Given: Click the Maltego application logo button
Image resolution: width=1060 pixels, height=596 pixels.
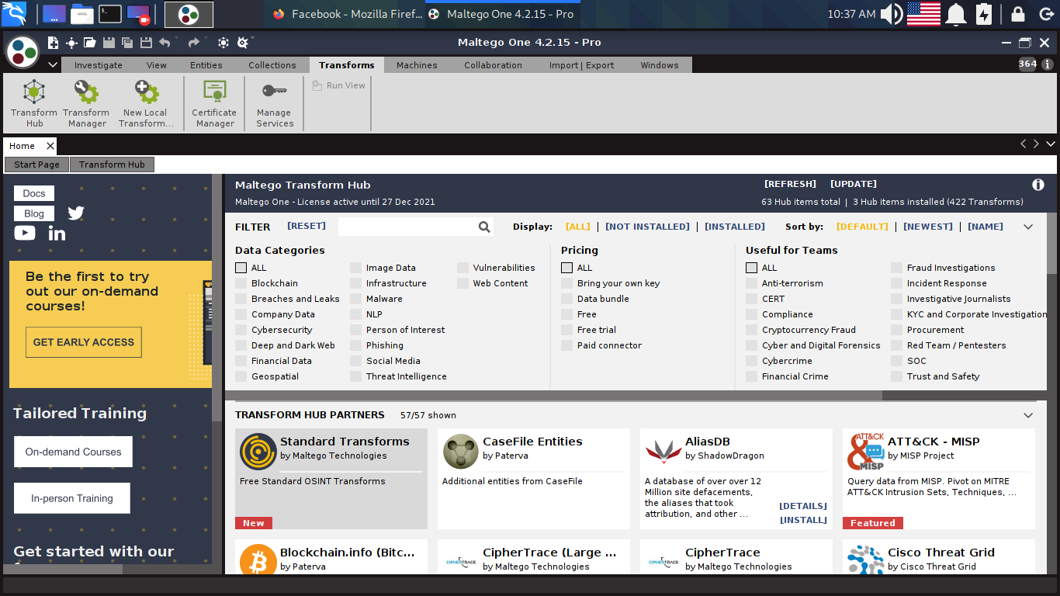Looking at the screenshot, I should (23, 52).
